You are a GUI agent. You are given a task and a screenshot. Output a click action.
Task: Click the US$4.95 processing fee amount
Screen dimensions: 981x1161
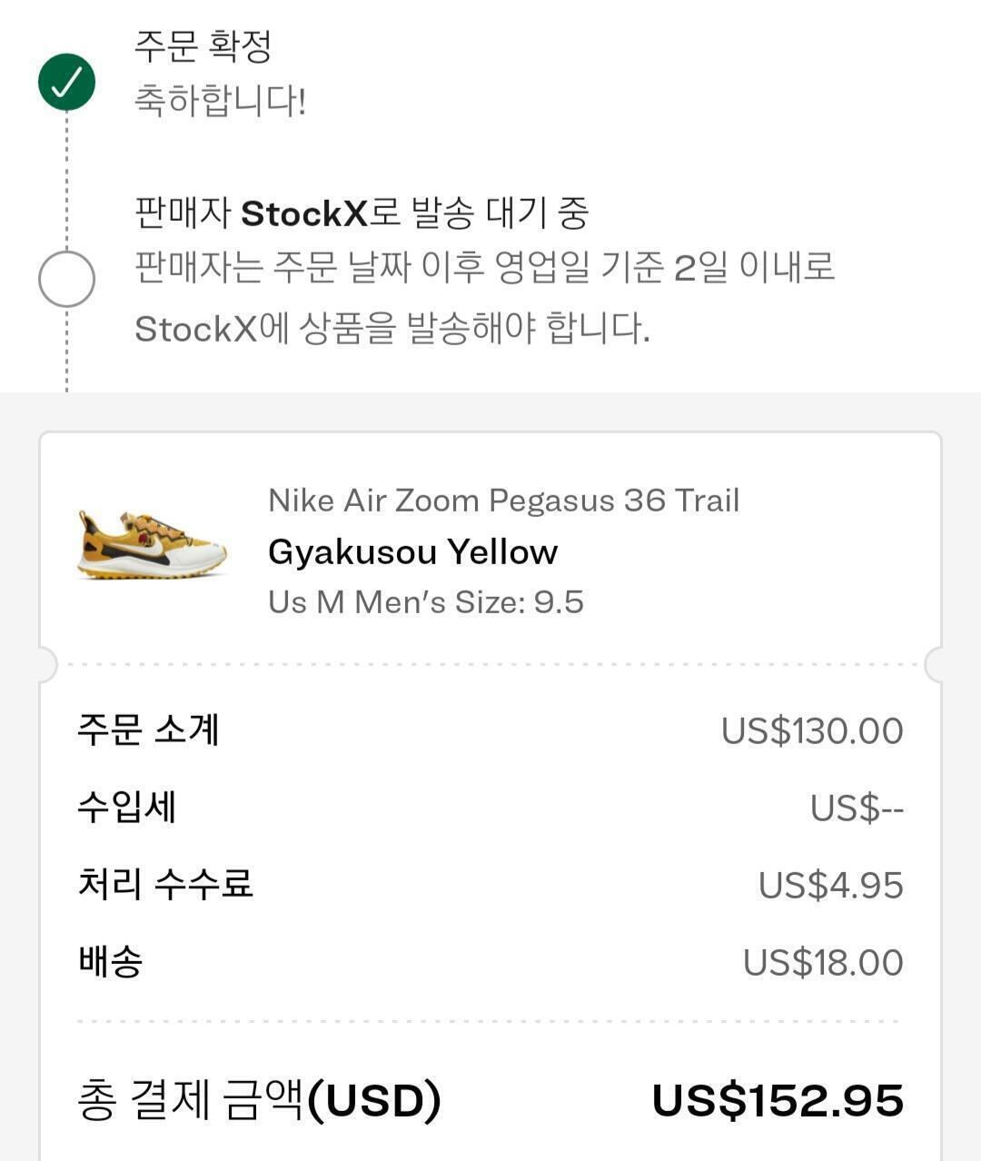[x=830, y=886]
